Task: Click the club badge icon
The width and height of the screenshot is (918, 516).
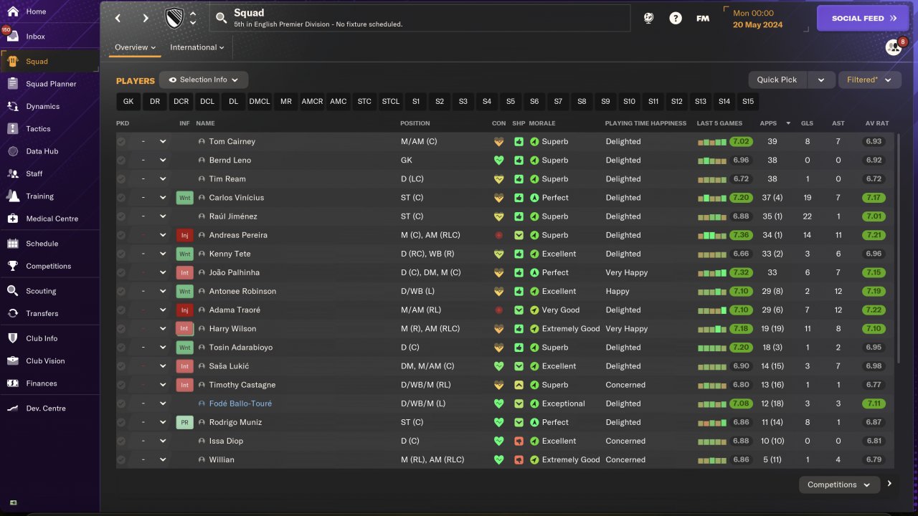Action: click(174, 19)
